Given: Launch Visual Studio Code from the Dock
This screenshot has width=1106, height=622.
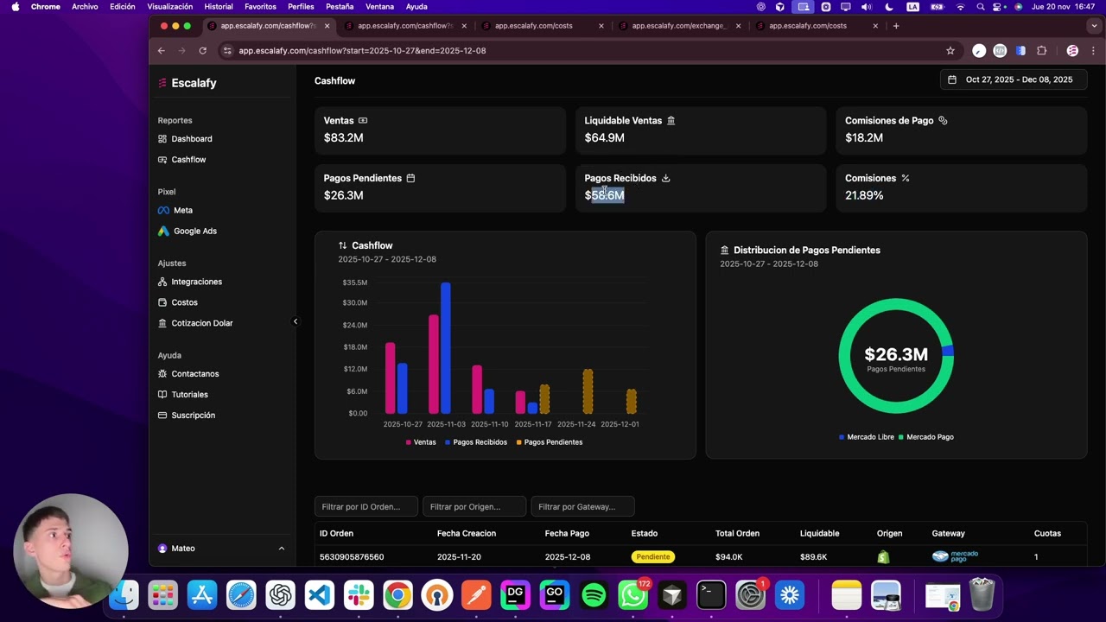Looking at the screenshot, I should (x=320, y=595).
